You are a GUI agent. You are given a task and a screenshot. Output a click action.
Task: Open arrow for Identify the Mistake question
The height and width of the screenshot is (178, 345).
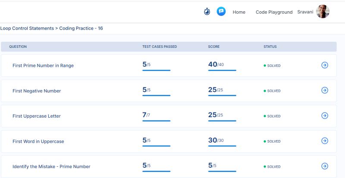pos(325,166)
